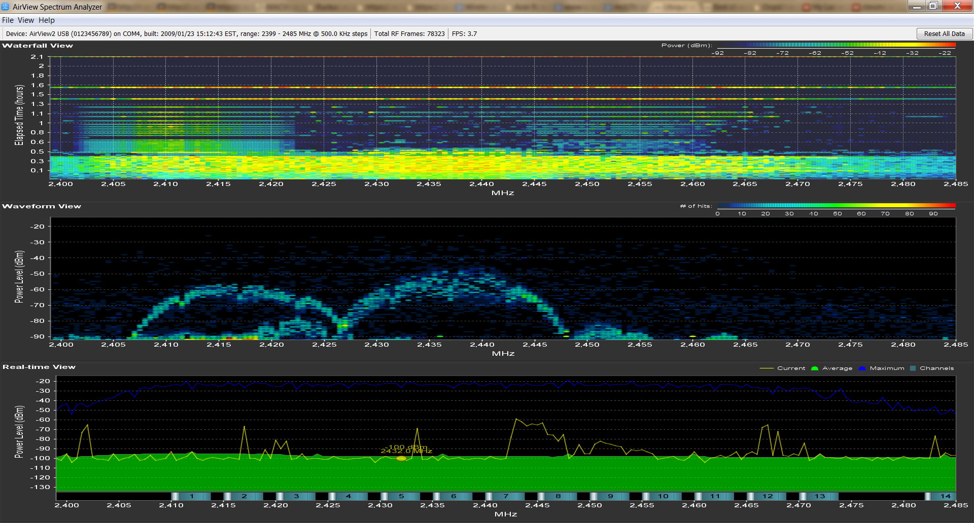Screen dimensions: 974x523
Task: Select Wi-Fi channel 6 in channel bar
Action: (x=453, y=496)
